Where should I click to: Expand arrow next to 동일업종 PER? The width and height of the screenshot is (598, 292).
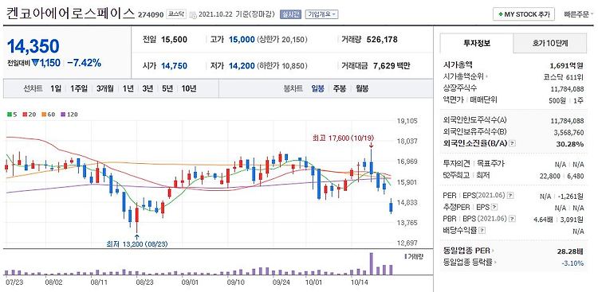click(493, 251)
